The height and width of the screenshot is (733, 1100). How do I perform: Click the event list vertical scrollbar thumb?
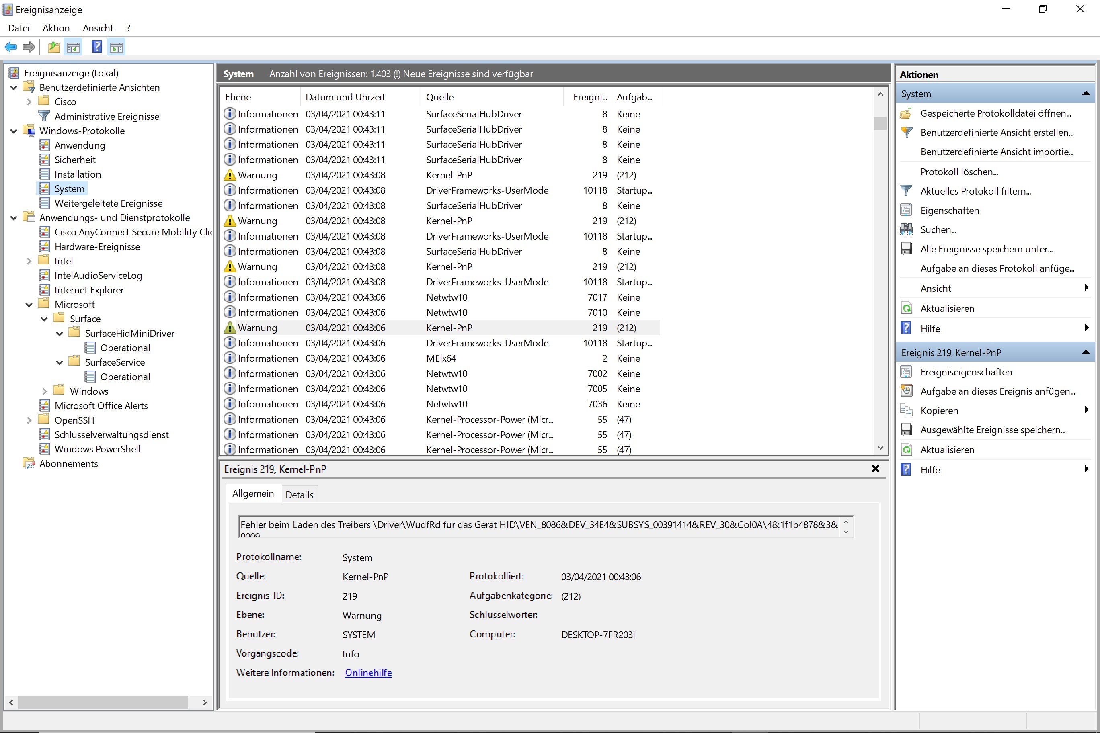(x=880, y=123)
